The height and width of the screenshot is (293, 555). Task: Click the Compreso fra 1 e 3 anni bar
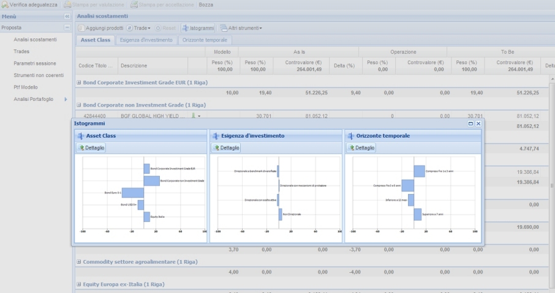click(x=420, y=171)
